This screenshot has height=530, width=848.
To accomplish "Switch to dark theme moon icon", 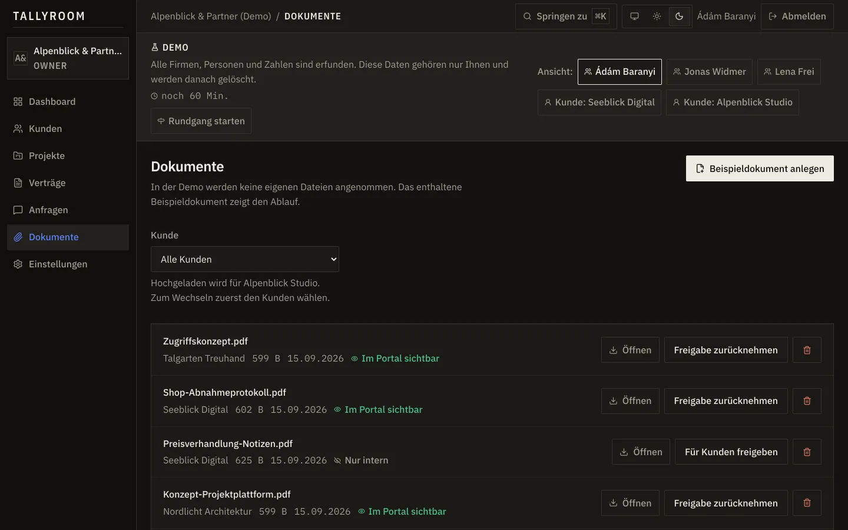I will (x=679, y=16).
